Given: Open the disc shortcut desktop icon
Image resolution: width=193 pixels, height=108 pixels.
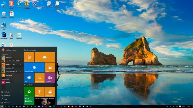Looking at the screenshot, I should (x=49, y=4).
